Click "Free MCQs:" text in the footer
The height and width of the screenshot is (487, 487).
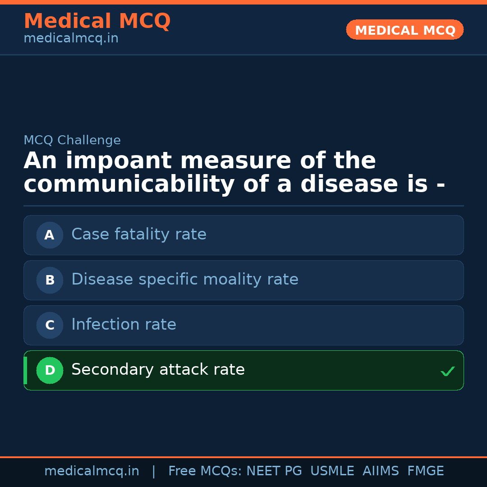pos(205,471)
